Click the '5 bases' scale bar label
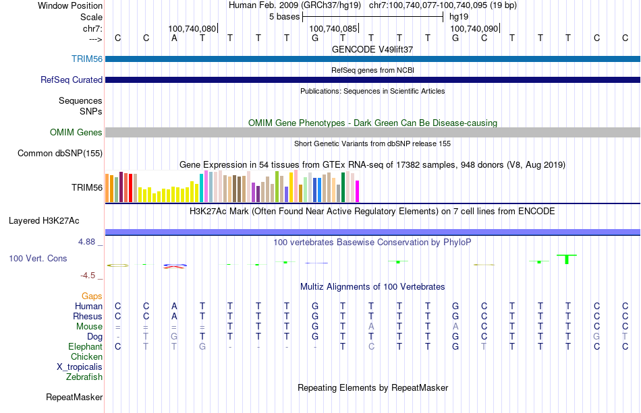The image size is (641, 413). [285, 17]
